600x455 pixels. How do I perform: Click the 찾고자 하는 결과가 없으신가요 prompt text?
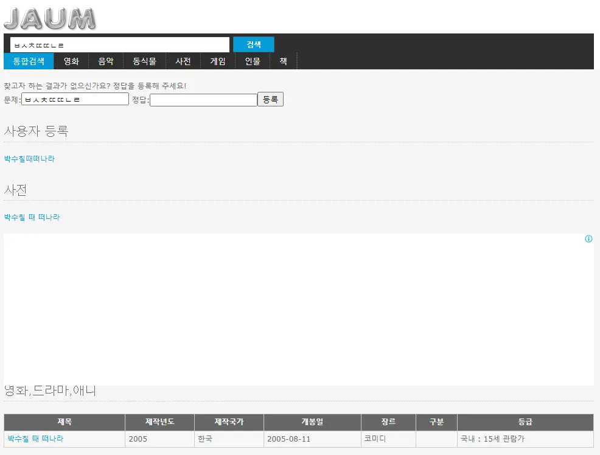(95, 86)
